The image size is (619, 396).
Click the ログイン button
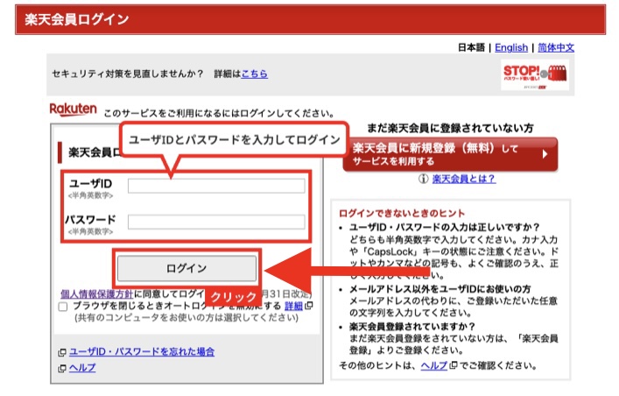[186, 268]
